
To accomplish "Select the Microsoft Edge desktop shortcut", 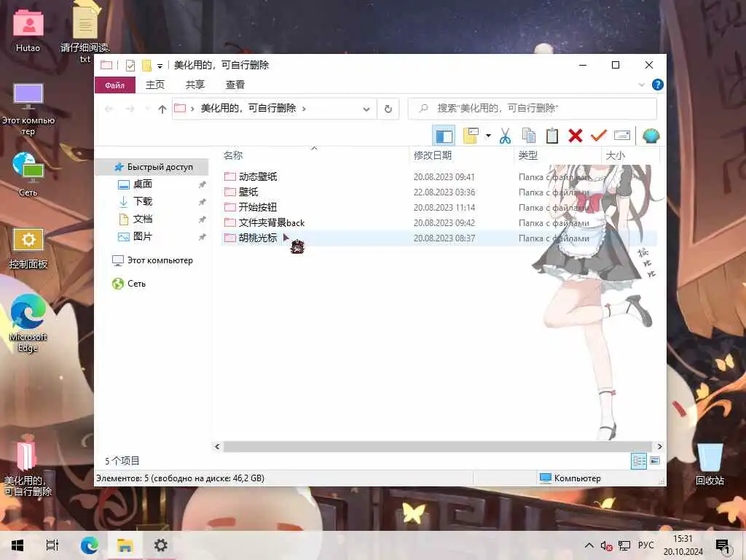I will coord(28,322).
